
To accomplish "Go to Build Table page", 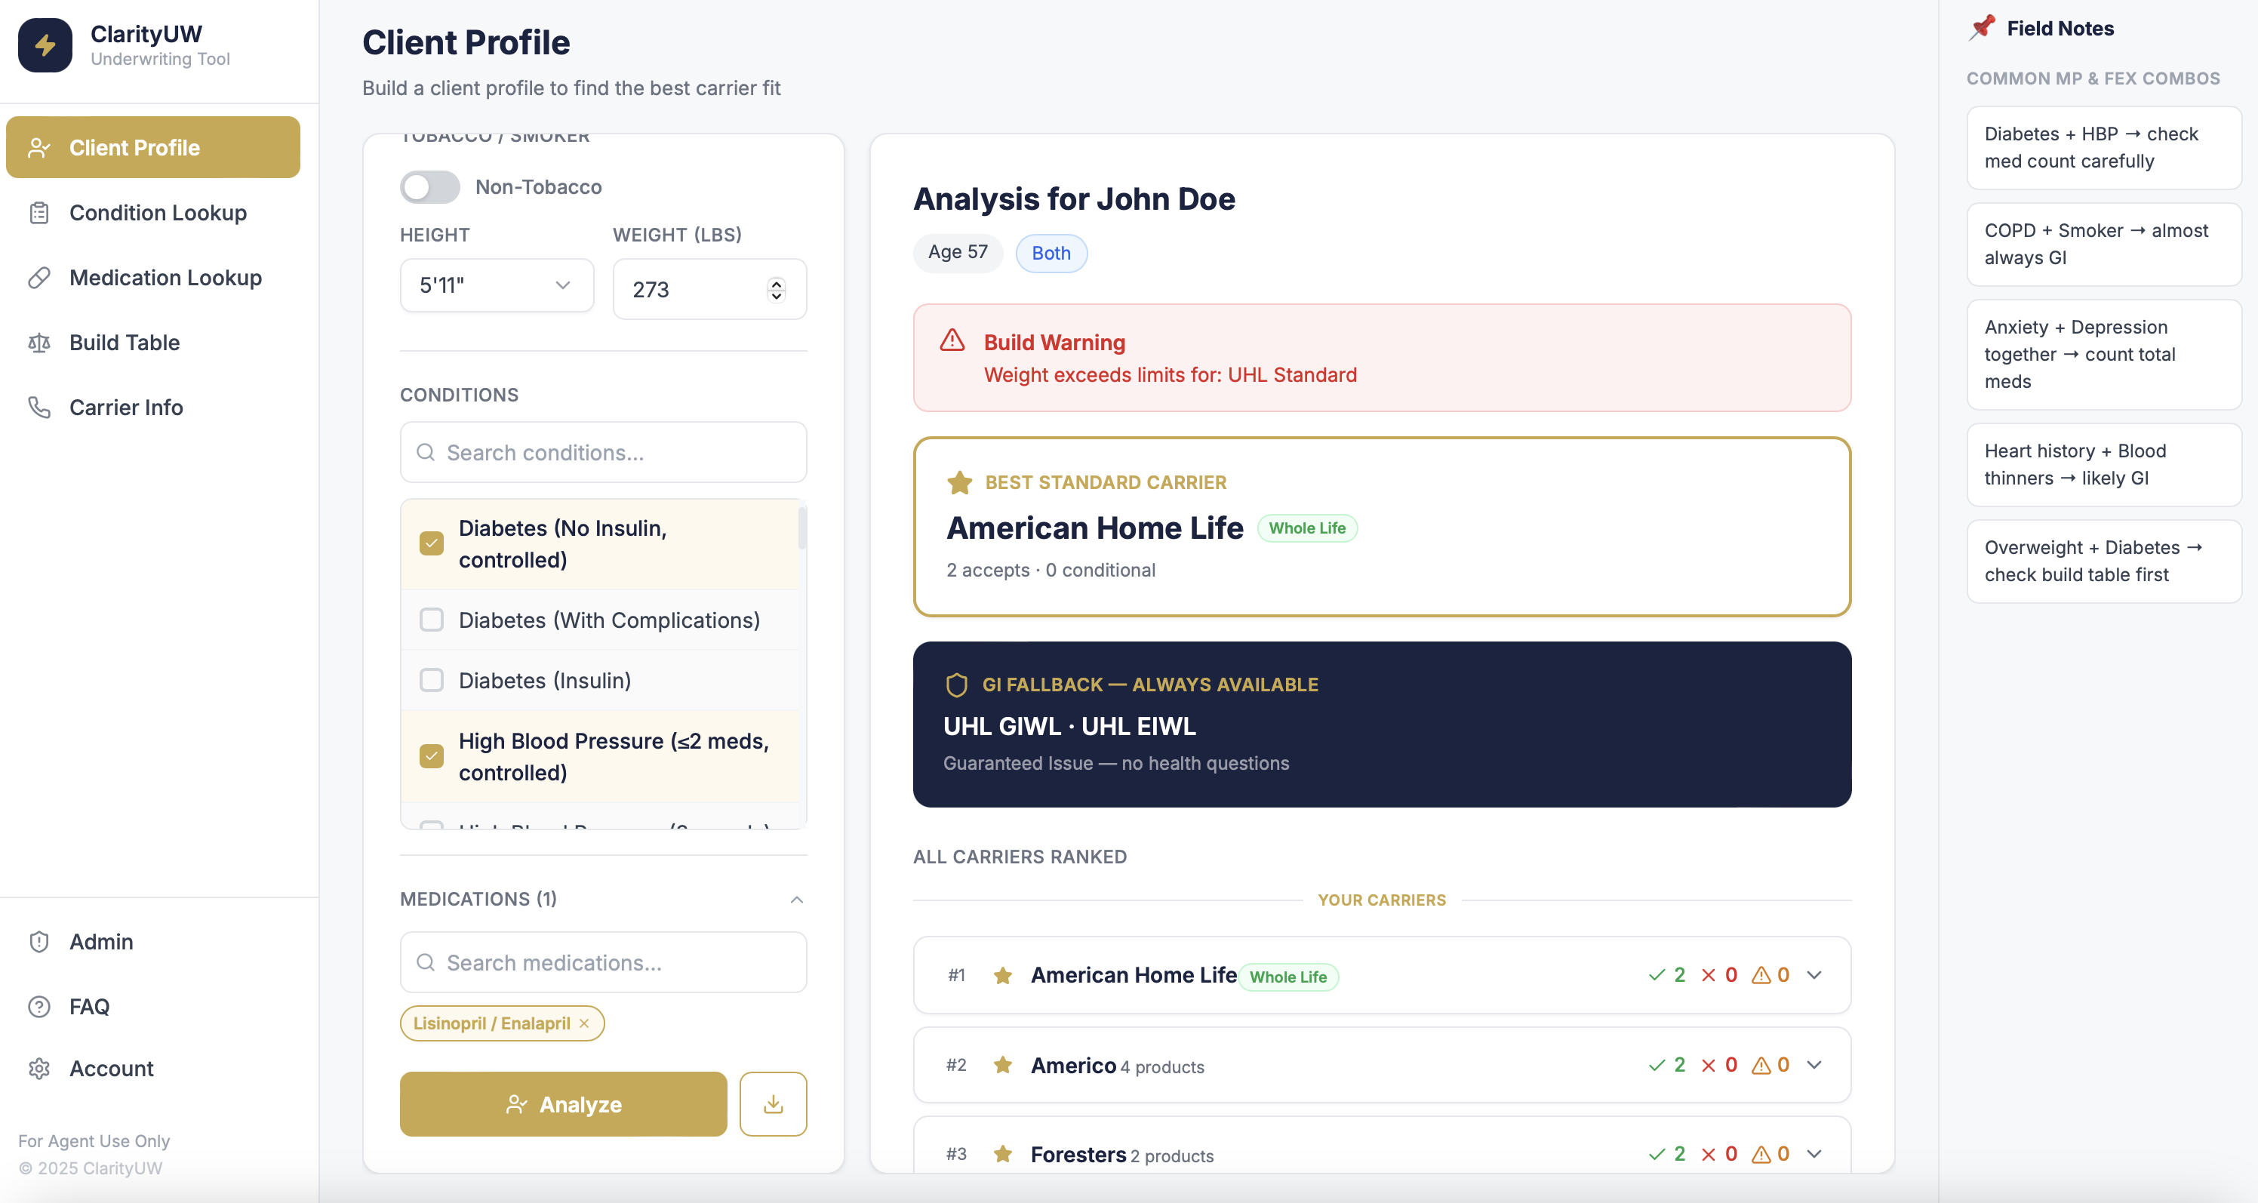I will pos(153,342).
